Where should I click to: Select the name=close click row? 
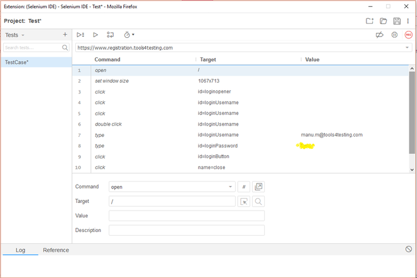240,168
